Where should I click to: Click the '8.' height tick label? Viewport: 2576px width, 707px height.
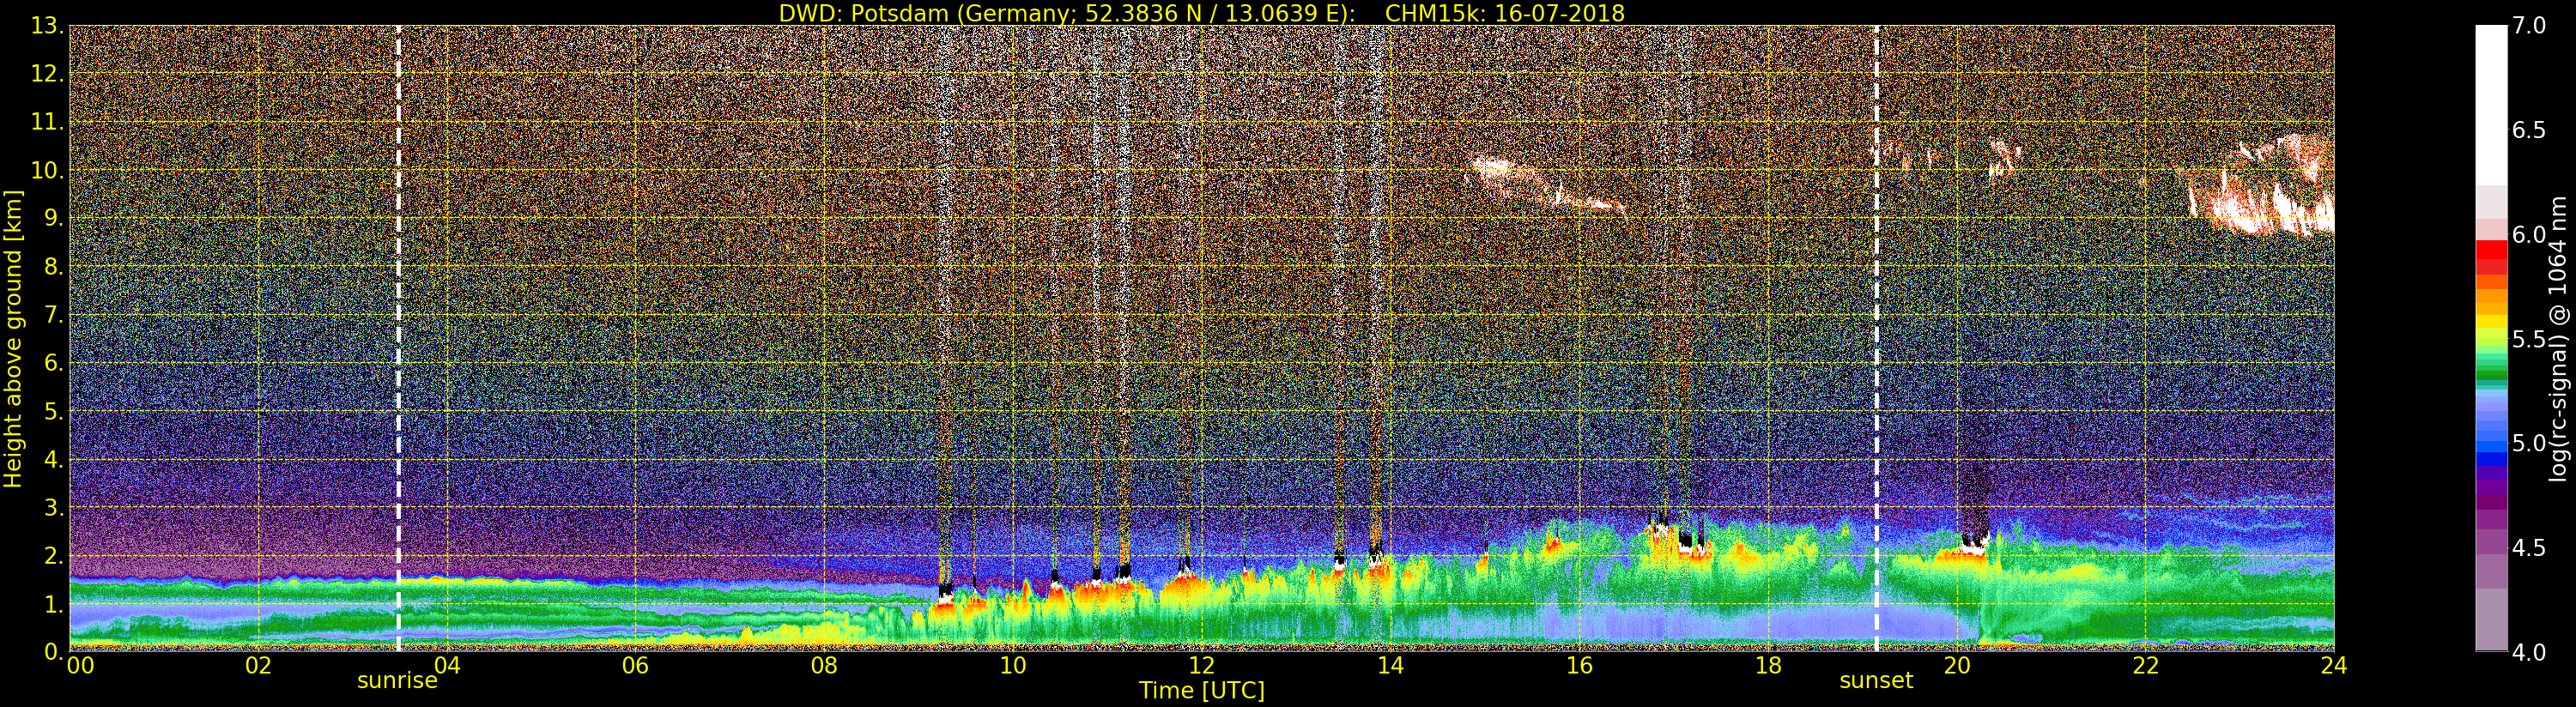click(52, 267)
